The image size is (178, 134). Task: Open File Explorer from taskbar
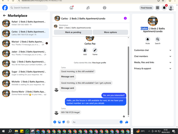(16, 131)
